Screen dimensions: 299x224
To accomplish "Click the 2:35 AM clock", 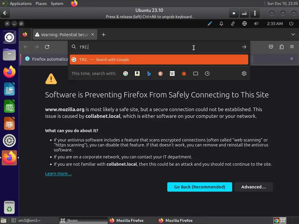I will click(x=275, y=24).
